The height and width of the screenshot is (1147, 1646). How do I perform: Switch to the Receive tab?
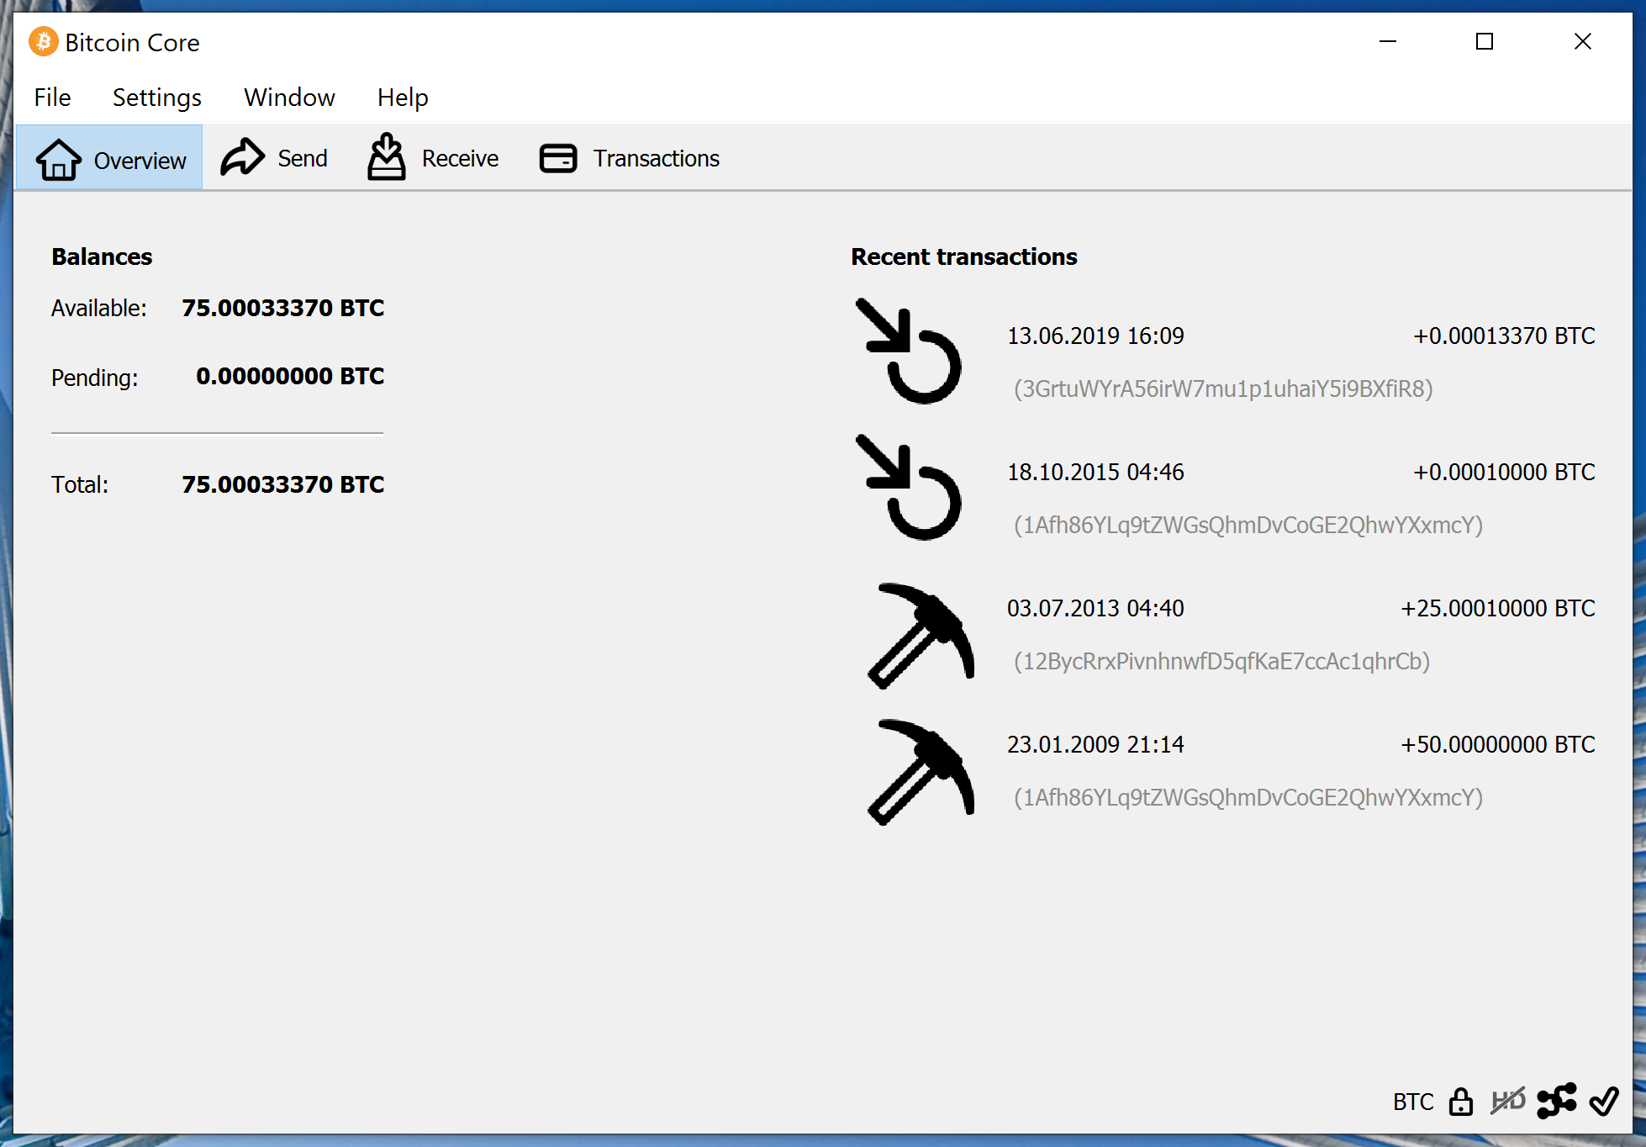click(434, 158)
